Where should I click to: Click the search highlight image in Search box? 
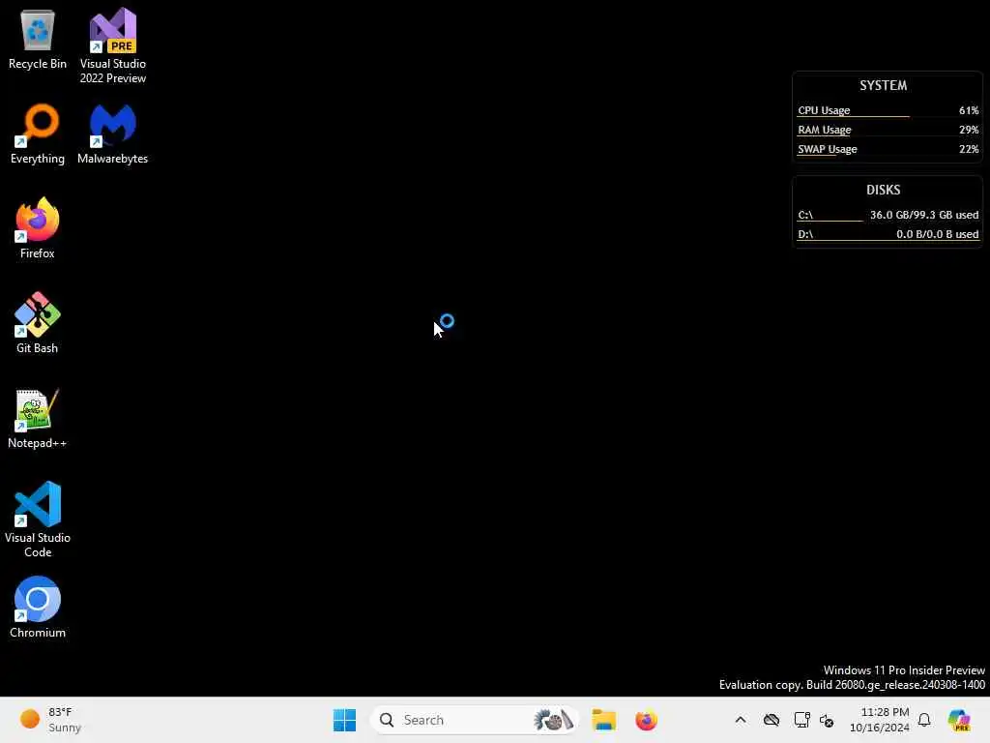point(553,720)
